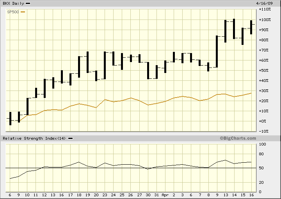Screen dimensions: 281x199
Task: Click the date label 24 on axis
Action: pyautogui.click(x=114, y=195)
